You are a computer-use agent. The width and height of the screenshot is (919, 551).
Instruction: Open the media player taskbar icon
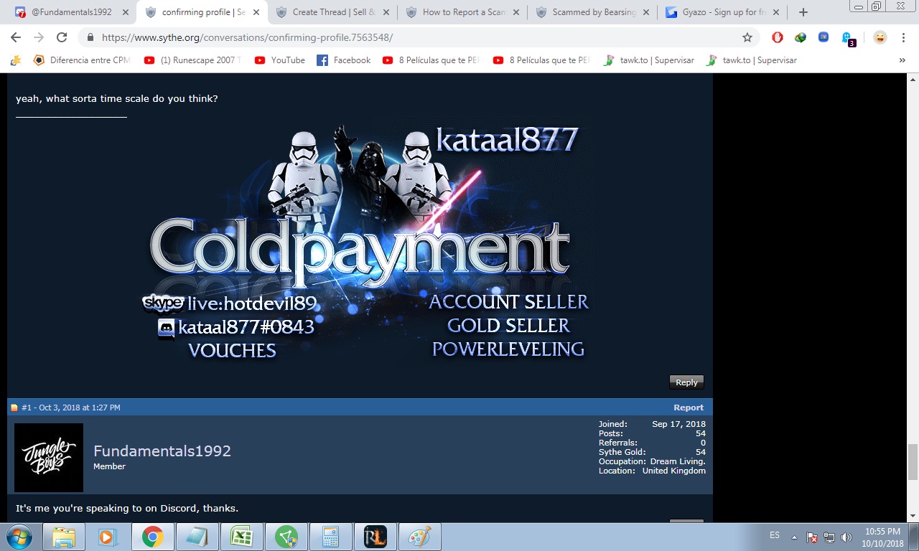108,537
